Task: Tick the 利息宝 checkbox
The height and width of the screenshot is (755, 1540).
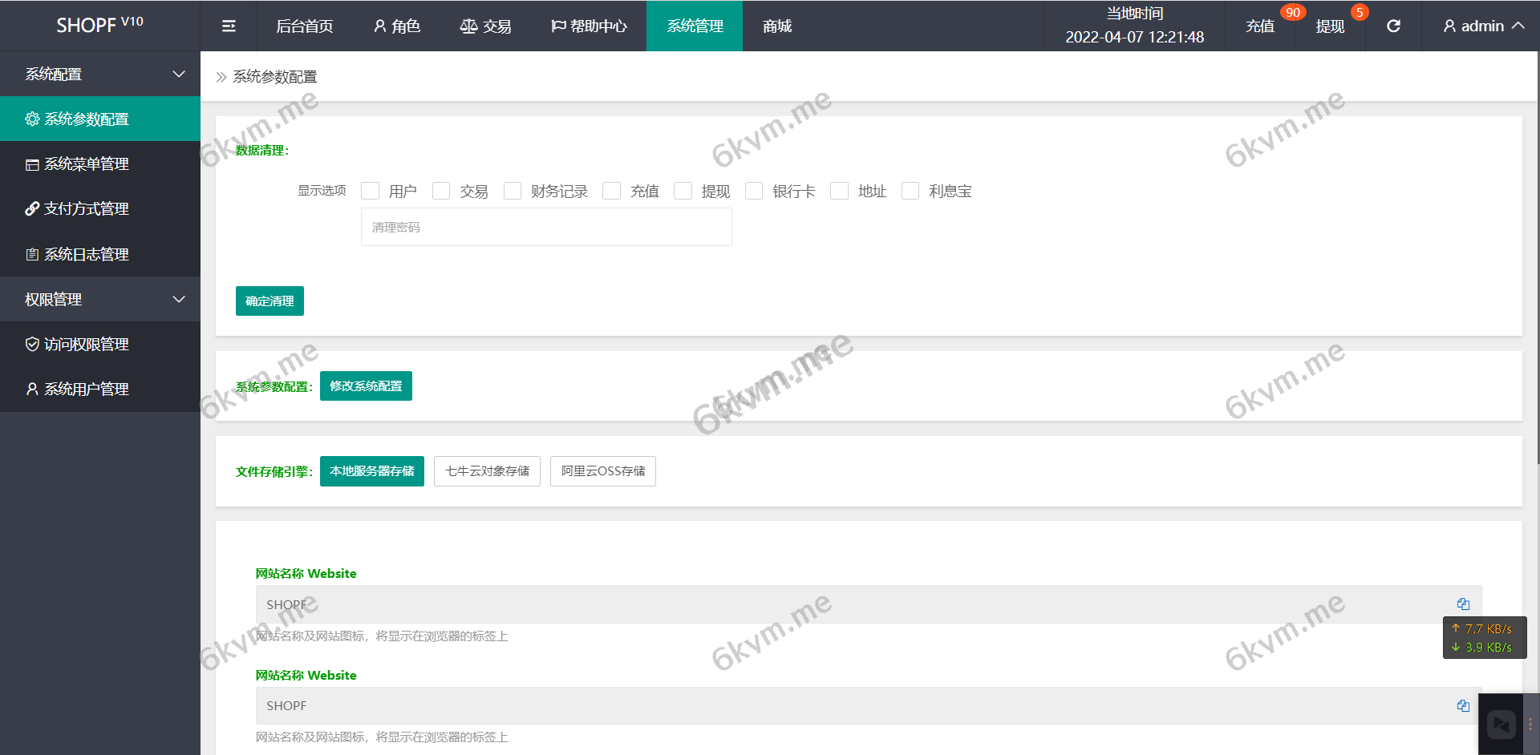Action: pyautogui.click(x=910, y=191)
